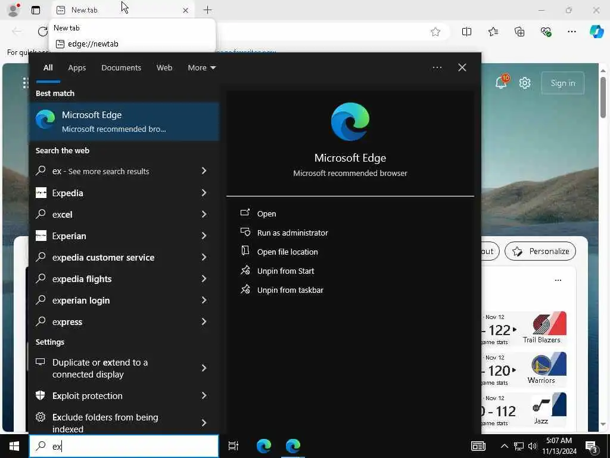Screen dimensions: 610x458
Task: Open the notifications bell on the new tab page
Action: coord(501,82)
